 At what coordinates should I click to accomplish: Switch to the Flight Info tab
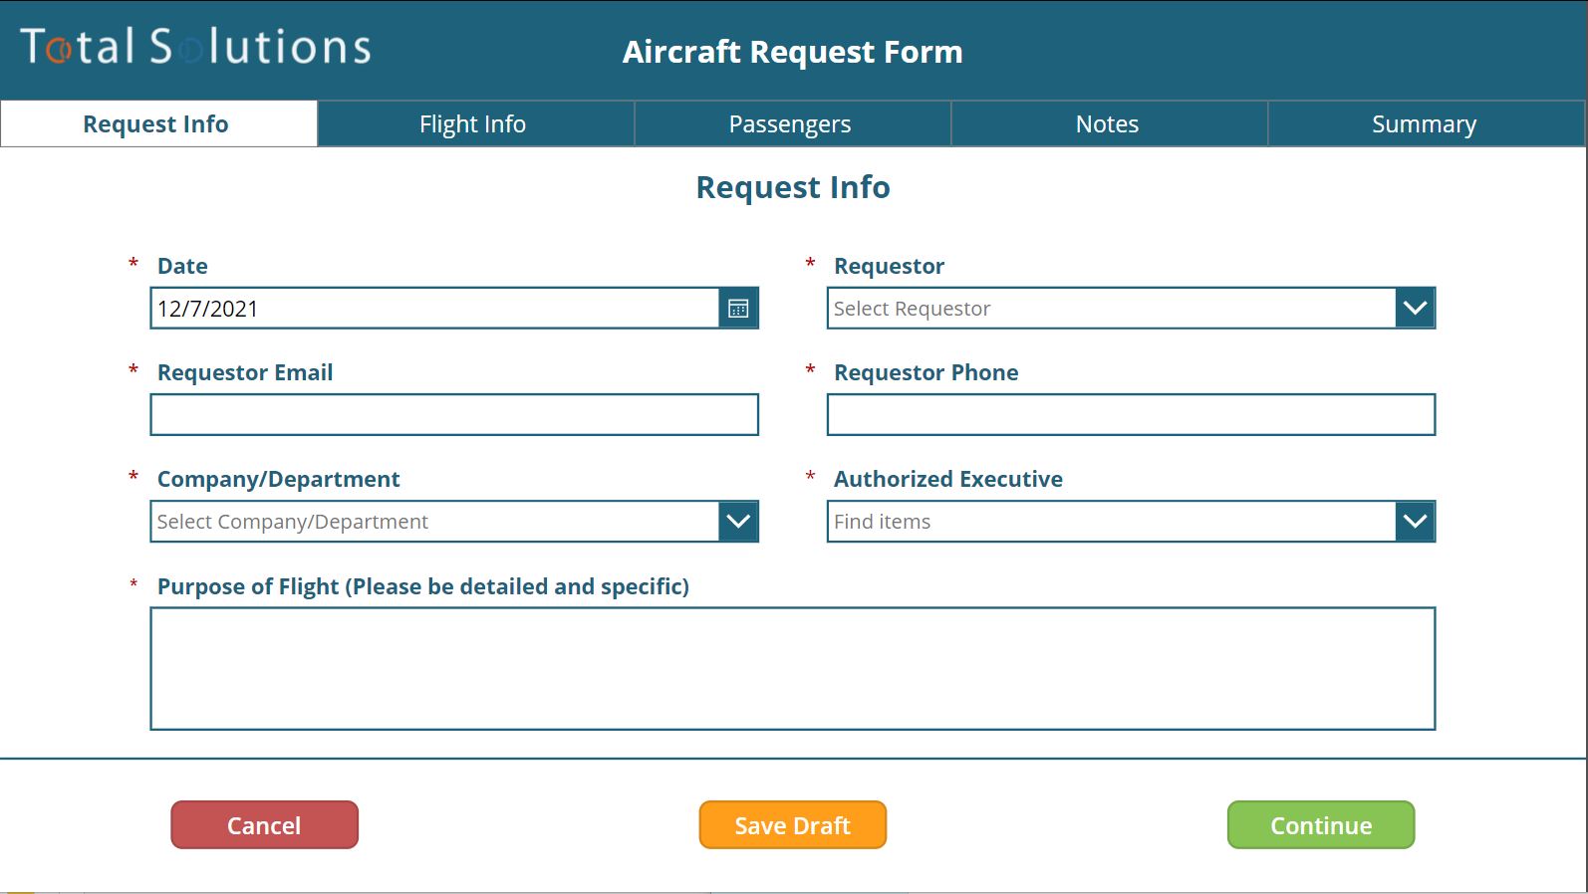coord(473,124)
